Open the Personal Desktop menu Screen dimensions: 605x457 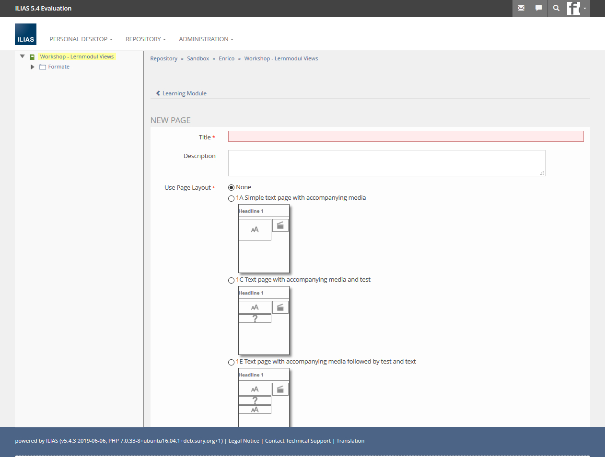pyautogui.click(x=81, y=39)
